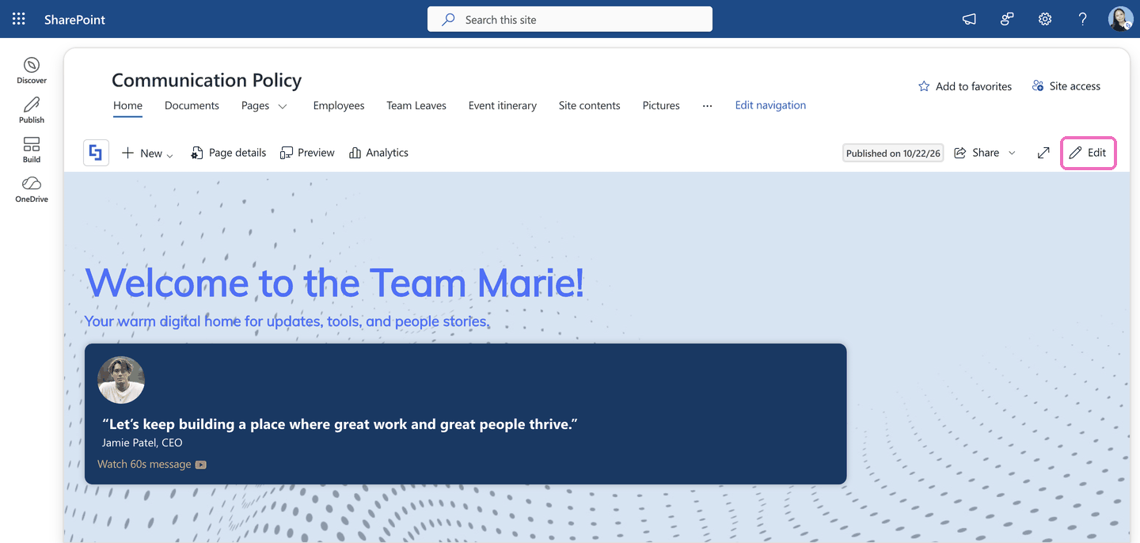The width and height of the screenshot is (1140, 543).
Task: Click the Welcome to the Team Marie! heading
Action: tap(335, 282)
